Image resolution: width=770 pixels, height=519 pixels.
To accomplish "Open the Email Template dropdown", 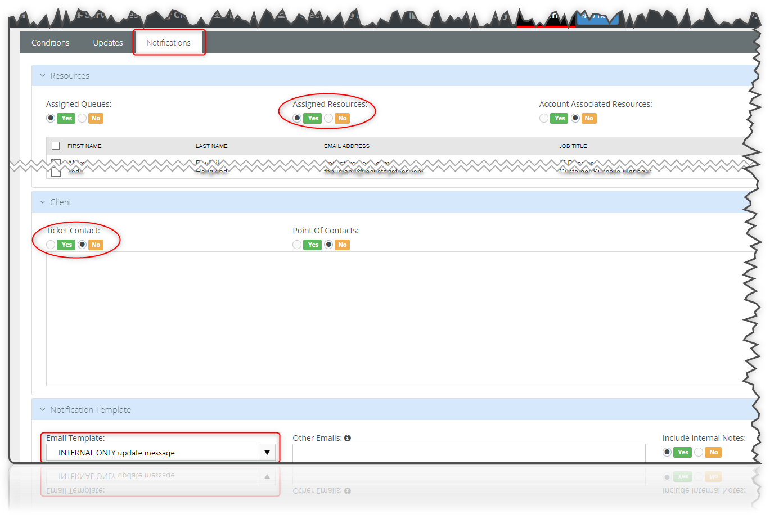I will pos(267,452).
